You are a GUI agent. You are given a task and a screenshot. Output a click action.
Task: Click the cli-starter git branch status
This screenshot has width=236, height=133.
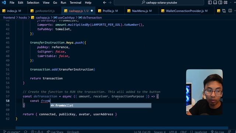click(12, 132)
